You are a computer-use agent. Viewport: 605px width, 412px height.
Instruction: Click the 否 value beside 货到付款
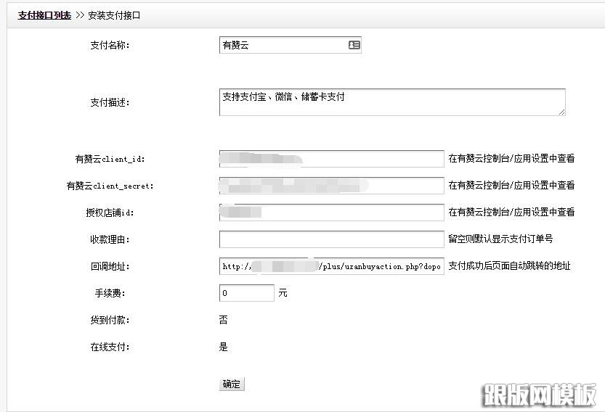pos(223,320)
